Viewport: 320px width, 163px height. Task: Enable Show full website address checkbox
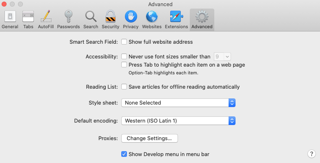click(x=124, y=42)
